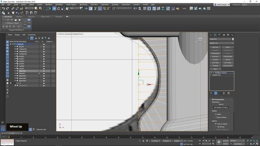Screen dimensions: 260x146
Task: Toggle the Angle Snap icon
Action: [x=100, y=9]
